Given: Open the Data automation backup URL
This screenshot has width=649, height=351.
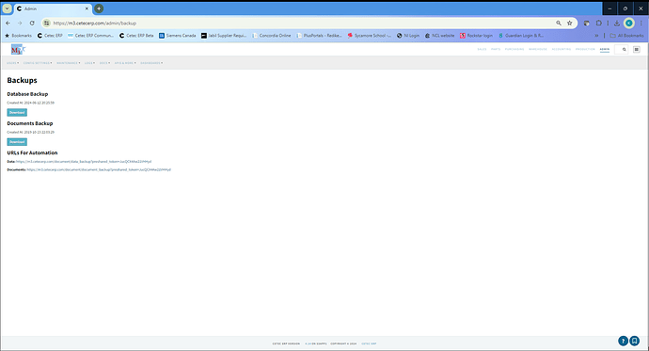Looking at the screenshot, I should (x=84, y=162).
